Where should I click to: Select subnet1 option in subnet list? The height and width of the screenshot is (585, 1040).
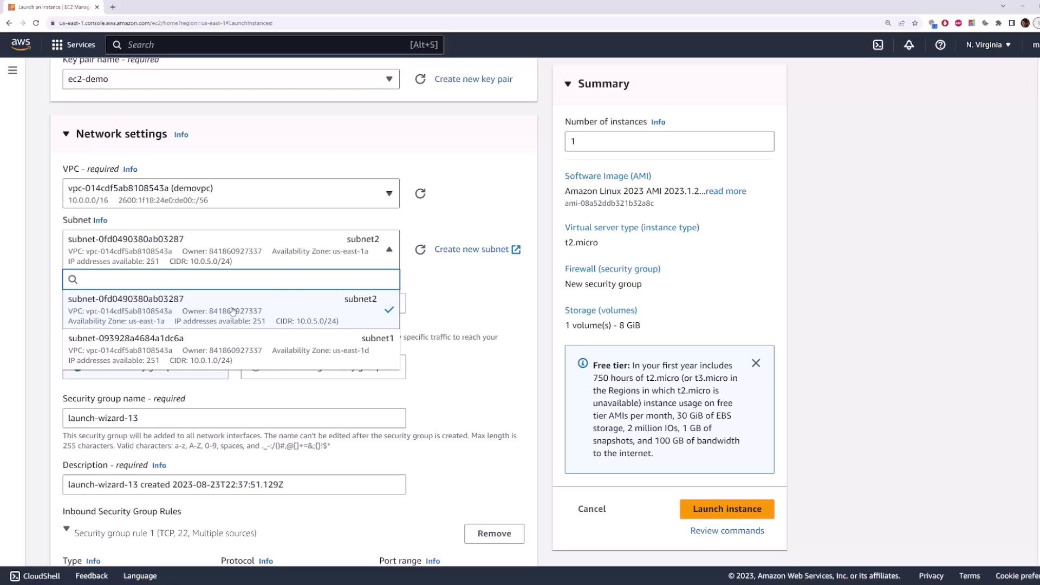coord(231,349)
